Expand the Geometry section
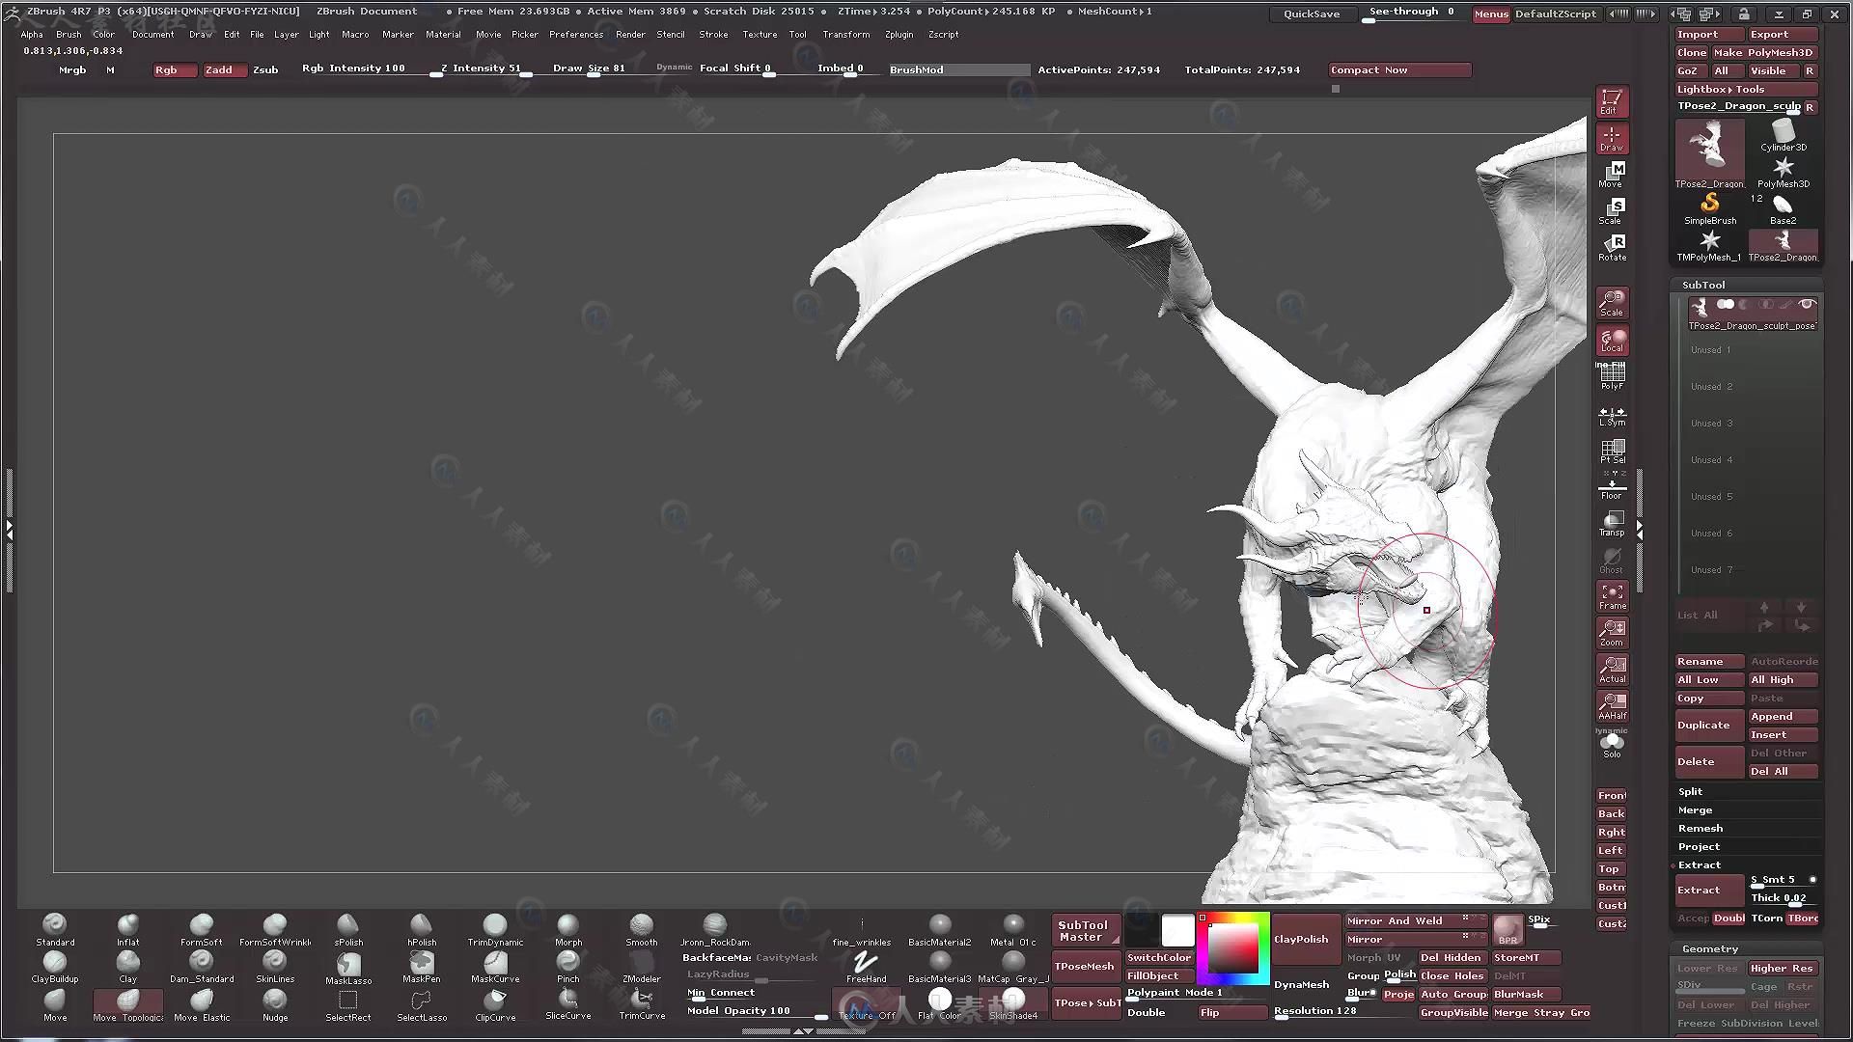This screenshot has width=1853, height=1042. point(1709,948)
